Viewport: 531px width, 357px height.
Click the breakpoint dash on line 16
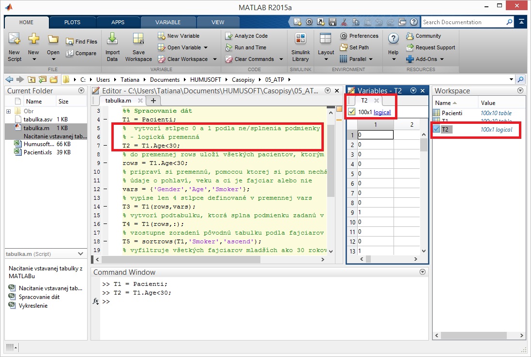click(106, 224)
